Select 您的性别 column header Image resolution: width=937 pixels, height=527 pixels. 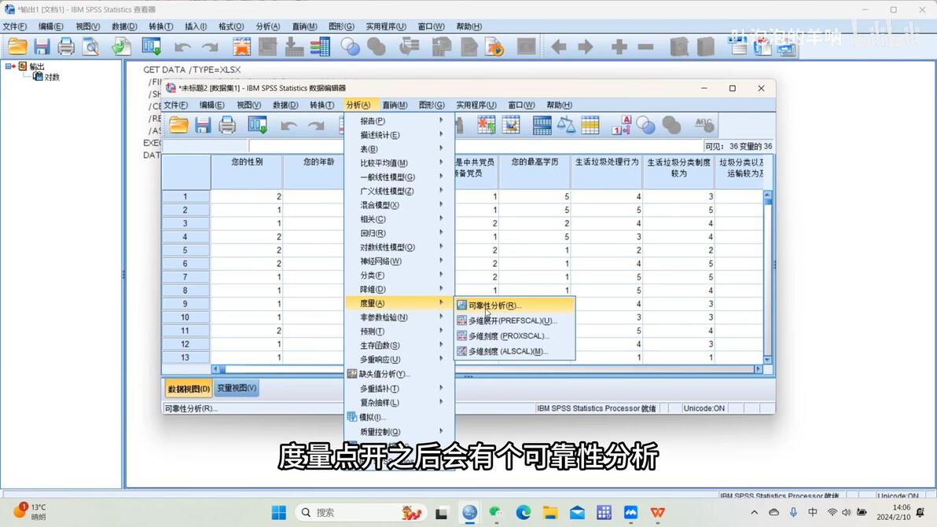pyautogui.click(x=247, y=173)
